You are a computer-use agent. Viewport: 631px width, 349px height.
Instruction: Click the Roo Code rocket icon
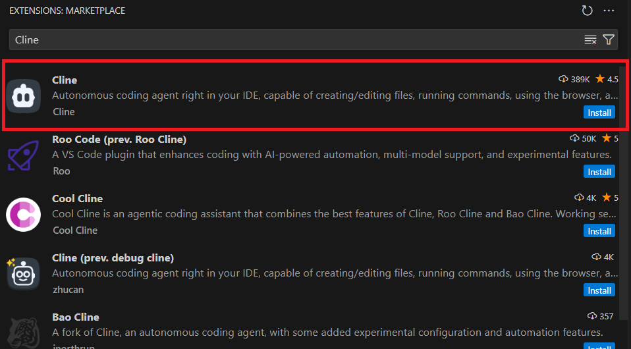pyautogui.click(x=23, y=155)
